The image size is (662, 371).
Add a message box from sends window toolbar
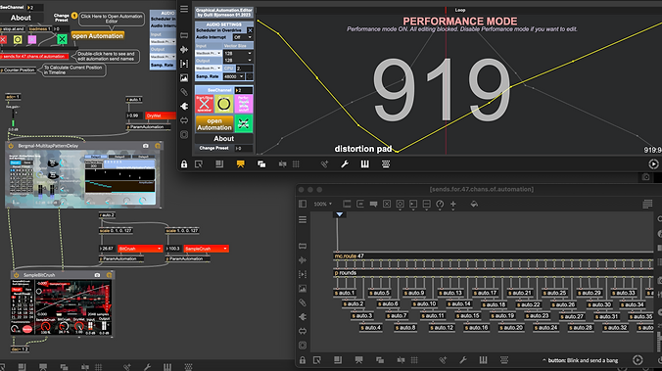tap(360, 204)
